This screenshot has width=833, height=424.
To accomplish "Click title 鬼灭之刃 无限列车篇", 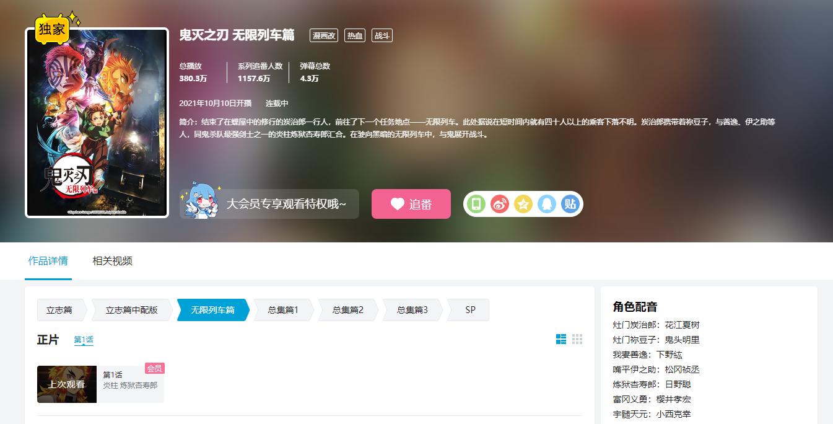I will coord(237,35).
